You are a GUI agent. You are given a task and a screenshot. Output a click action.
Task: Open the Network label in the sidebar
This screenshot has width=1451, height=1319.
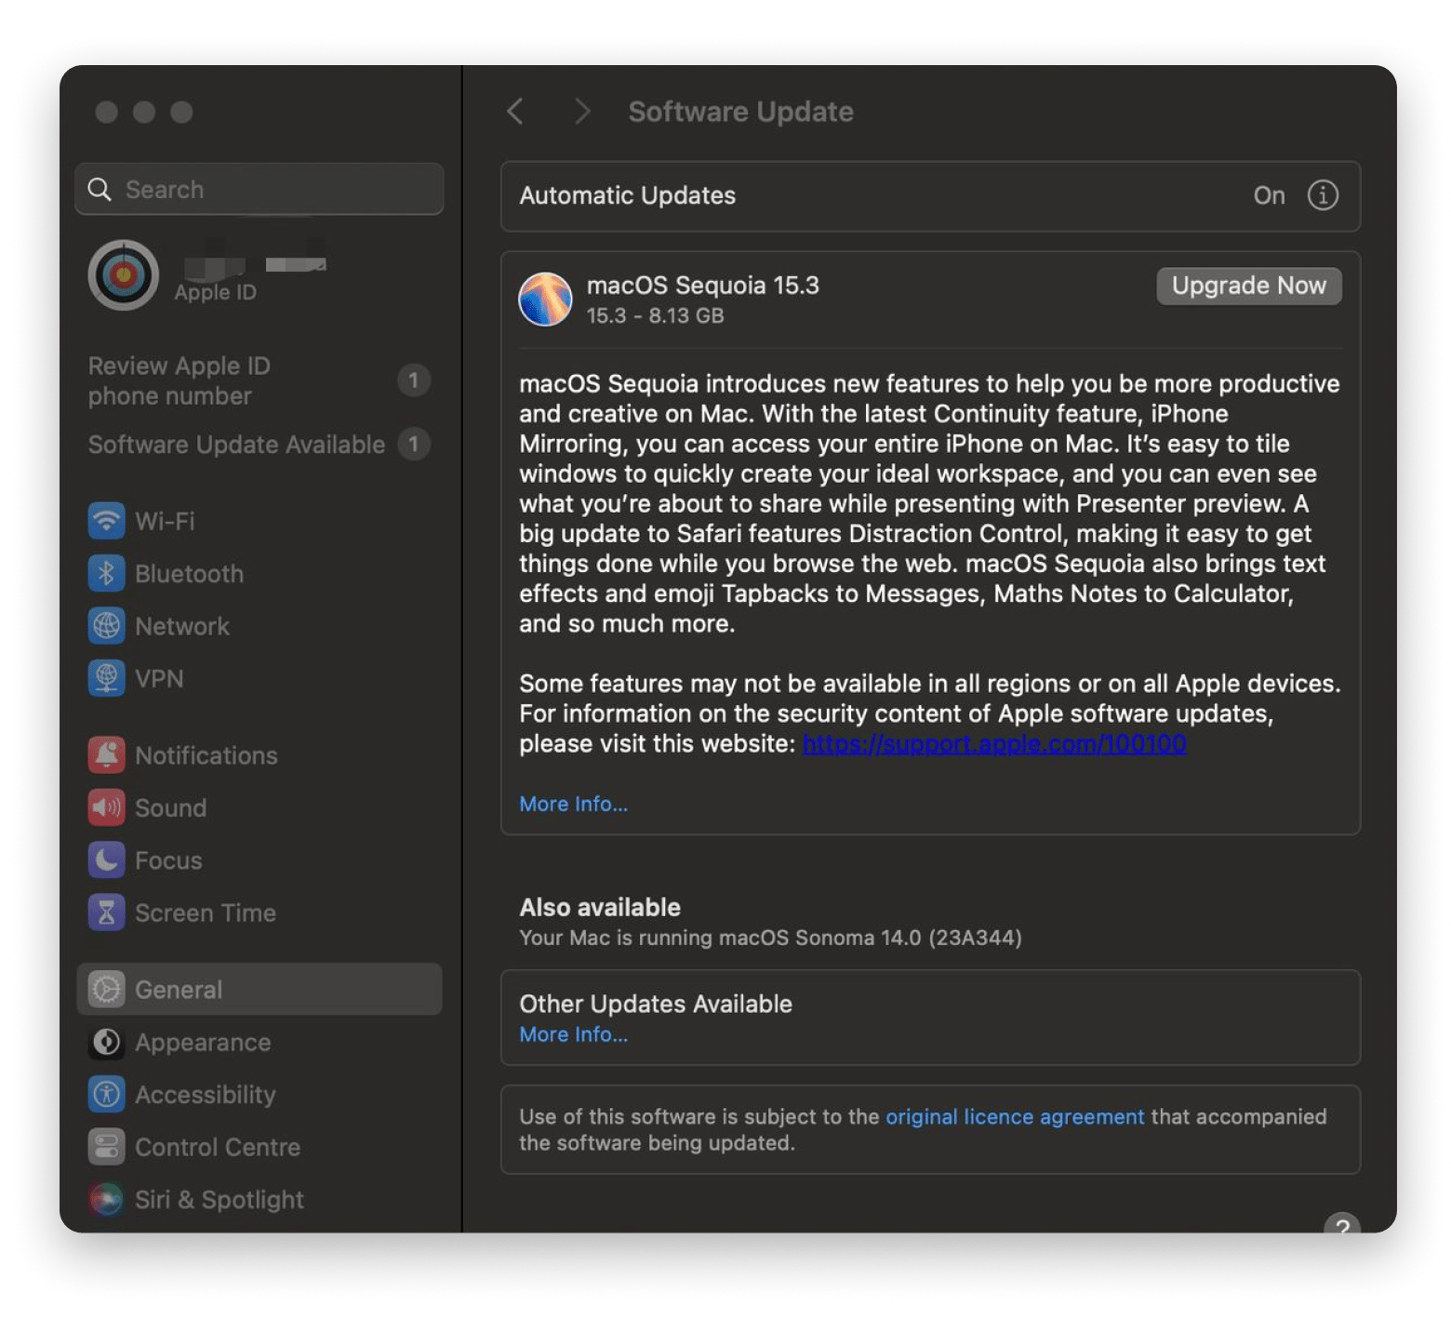182,626
